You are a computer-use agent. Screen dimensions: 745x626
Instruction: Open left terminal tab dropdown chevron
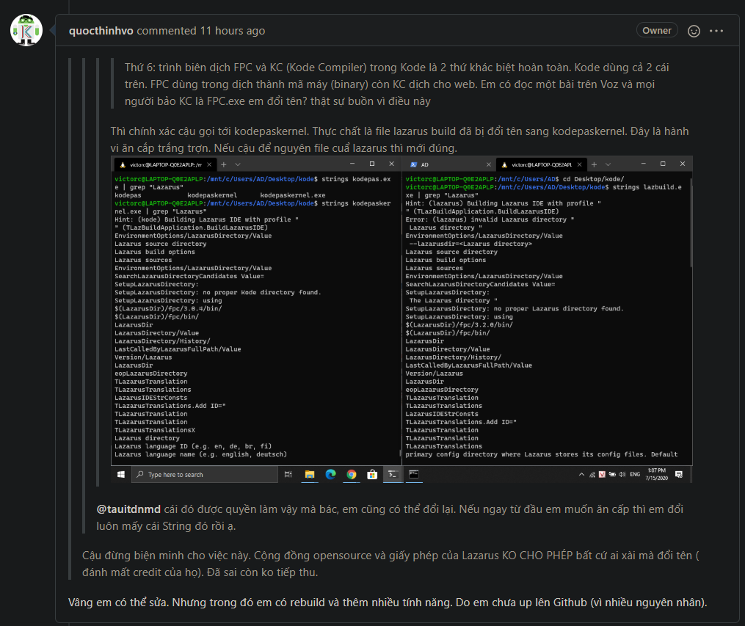[238, 164]
